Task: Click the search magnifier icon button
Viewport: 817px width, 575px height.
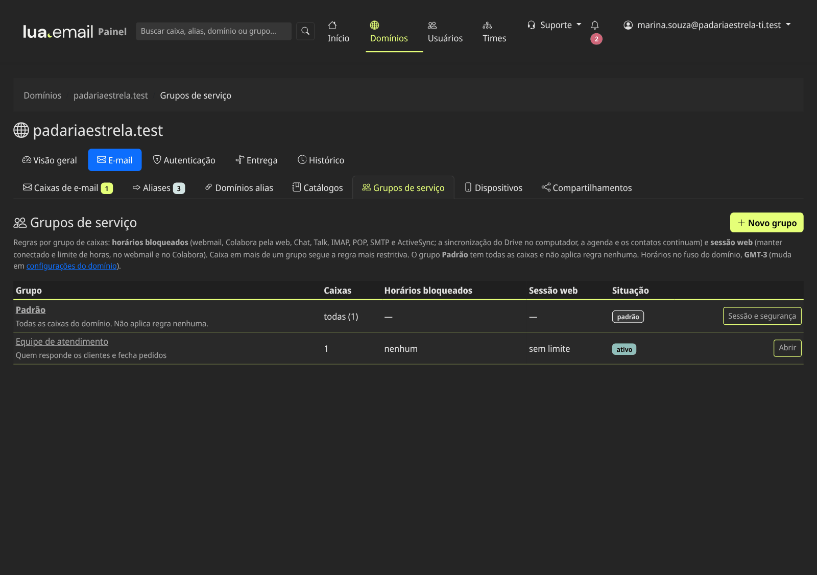Action: pos(305,31)
